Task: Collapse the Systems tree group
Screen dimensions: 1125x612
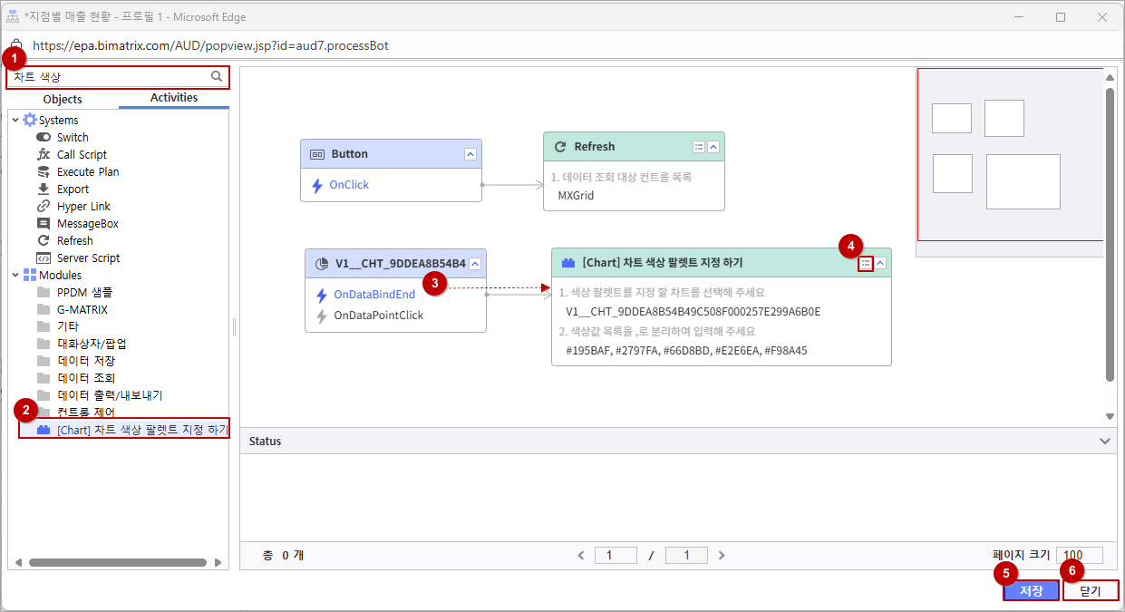Action: pyautogui.click(x=15, y=120)
